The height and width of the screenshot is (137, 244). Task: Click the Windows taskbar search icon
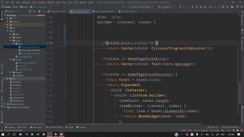tap(8, 134)
